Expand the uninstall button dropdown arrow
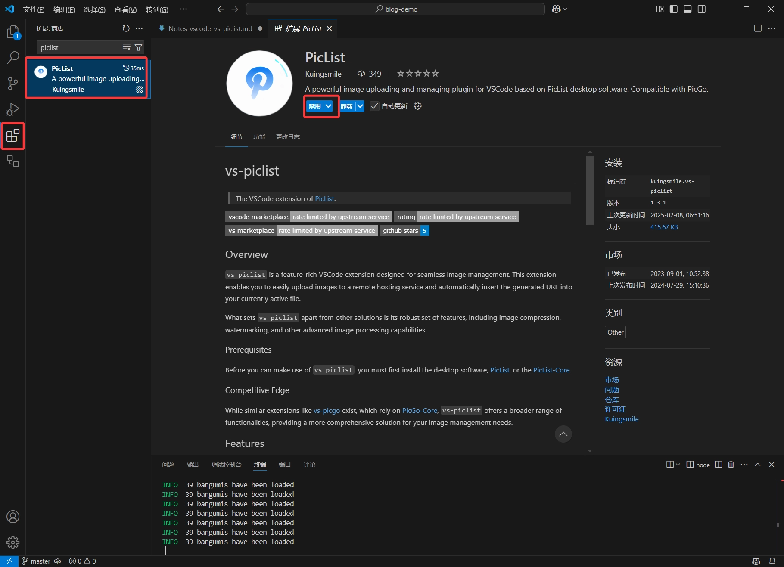Viewport: 784px width, 567px height. pyautogui.click(x=360, y=106)
